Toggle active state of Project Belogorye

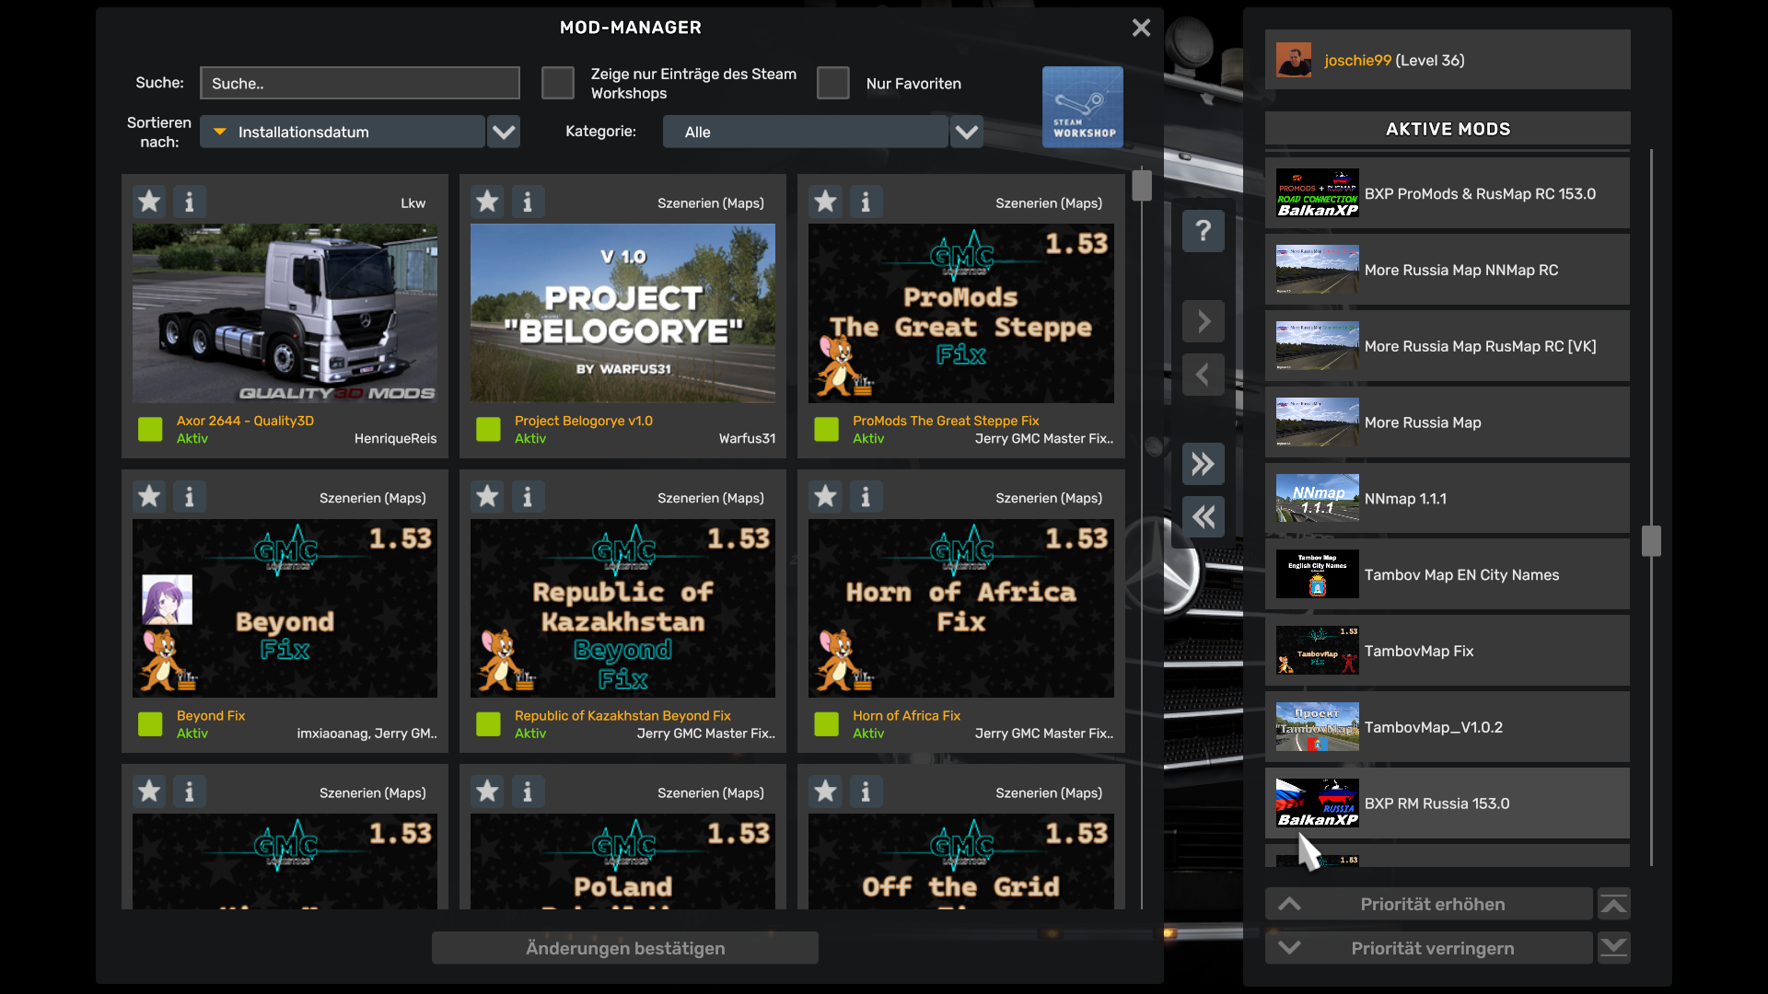pos(488,429)
